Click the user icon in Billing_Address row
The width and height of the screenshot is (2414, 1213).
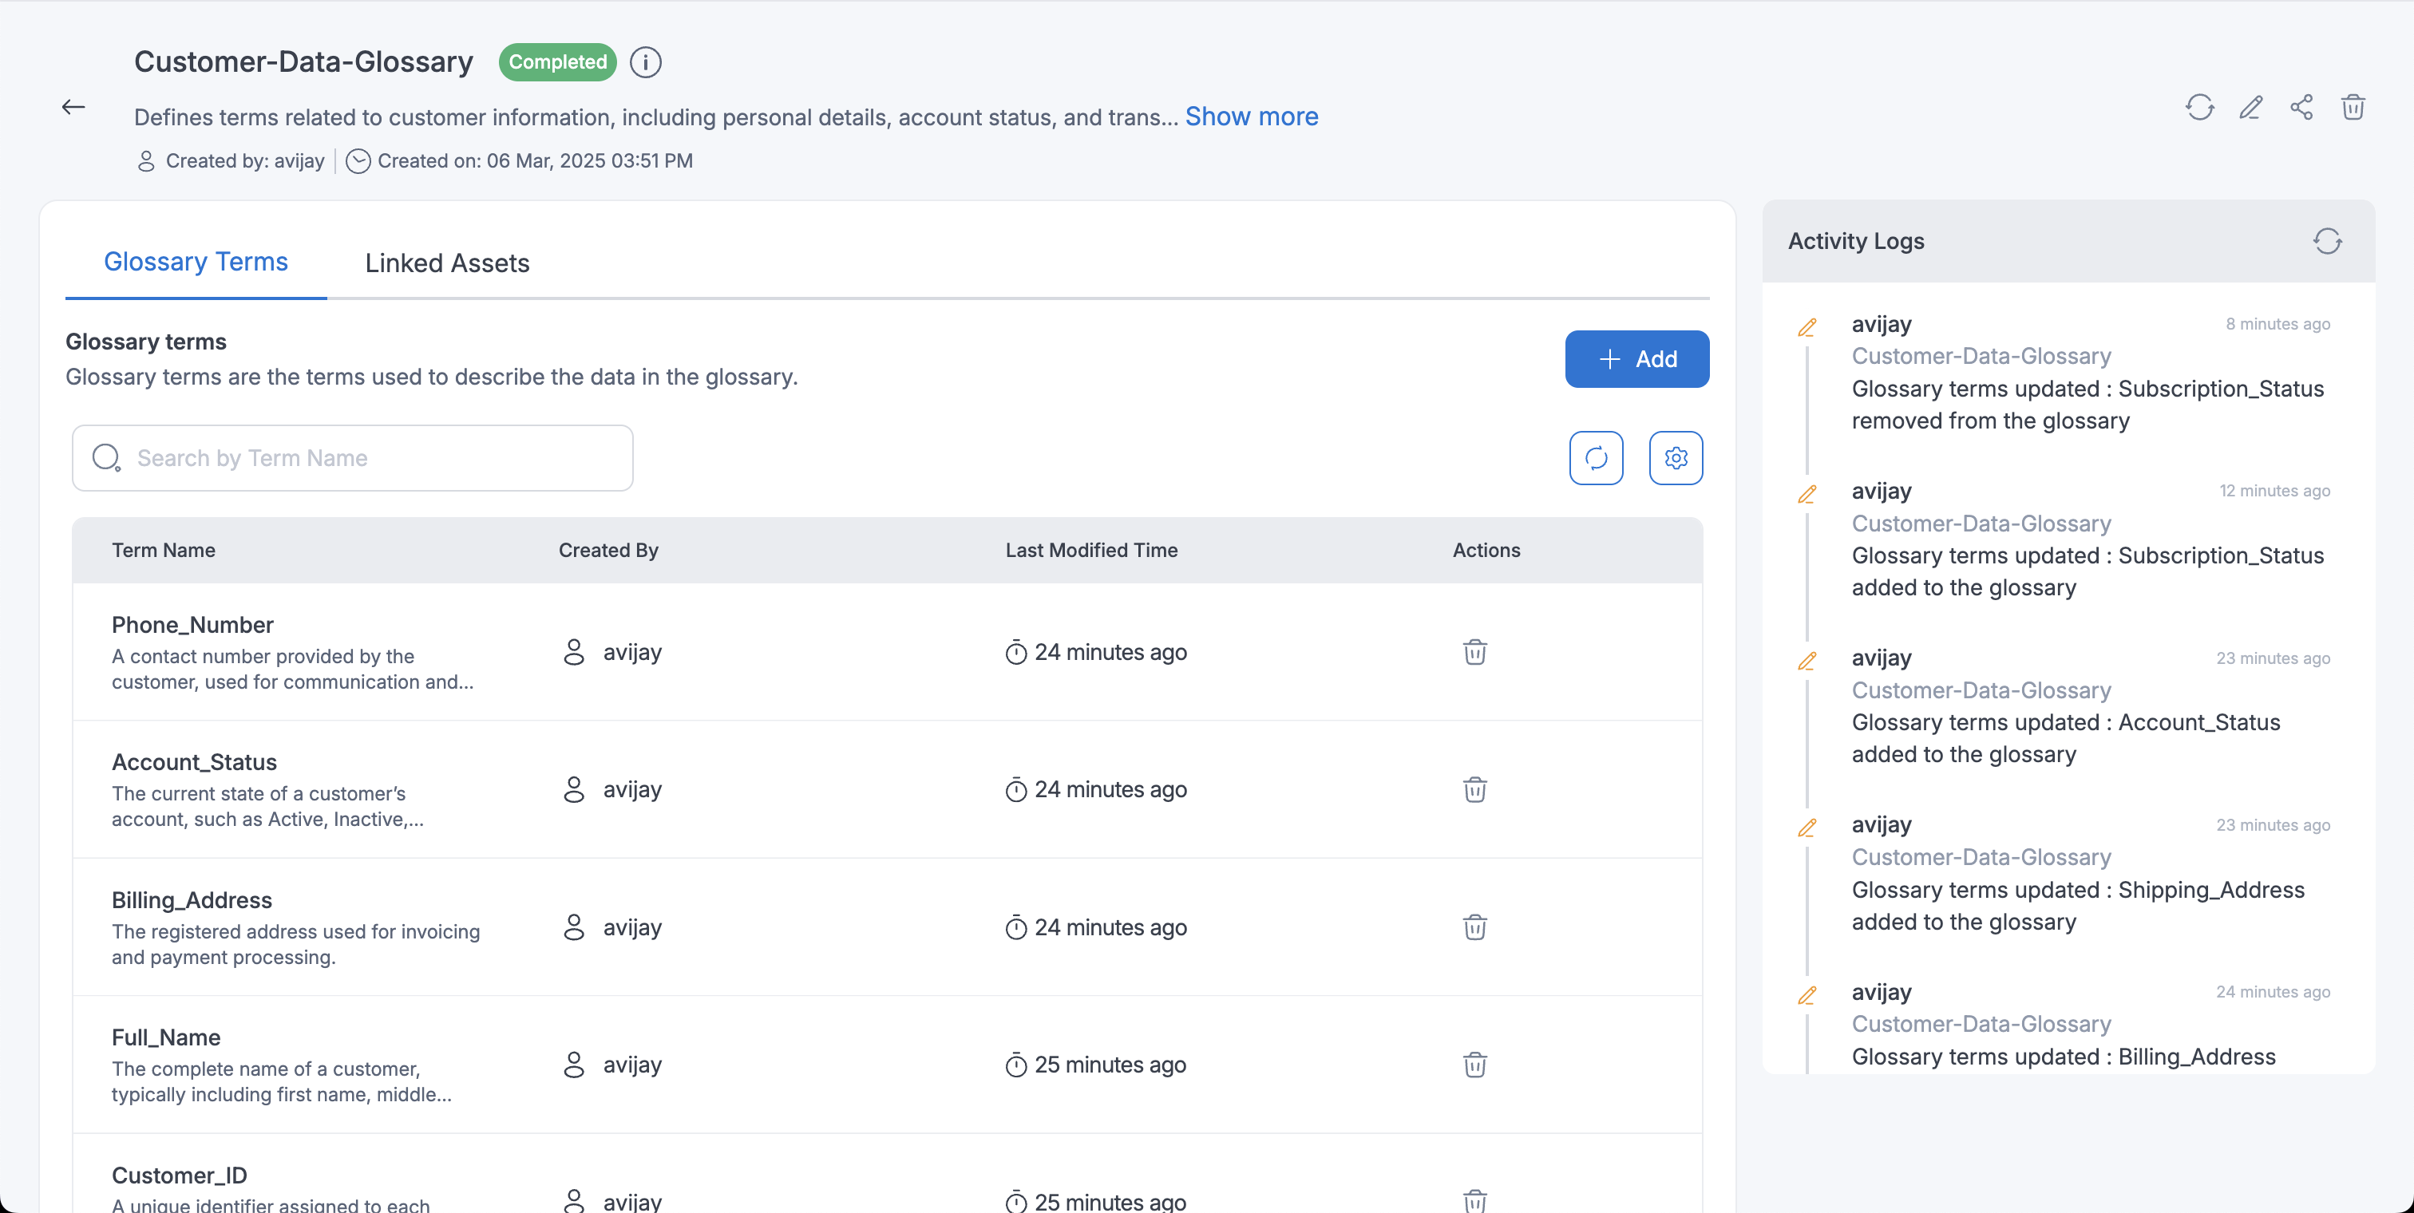coord(573,927)
